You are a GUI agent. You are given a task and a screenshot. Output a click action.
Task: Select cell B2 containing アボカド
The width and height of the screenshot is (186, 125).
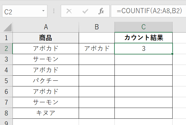tap(97, 48)
